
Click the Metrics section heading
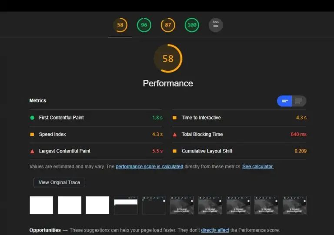click(38, 100)
